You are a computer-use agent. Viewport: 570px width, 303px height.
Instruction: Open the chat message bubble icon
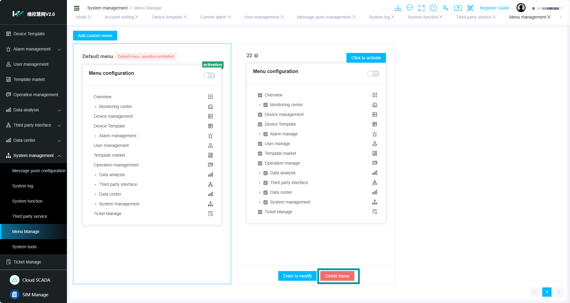[x=410, y=8]
